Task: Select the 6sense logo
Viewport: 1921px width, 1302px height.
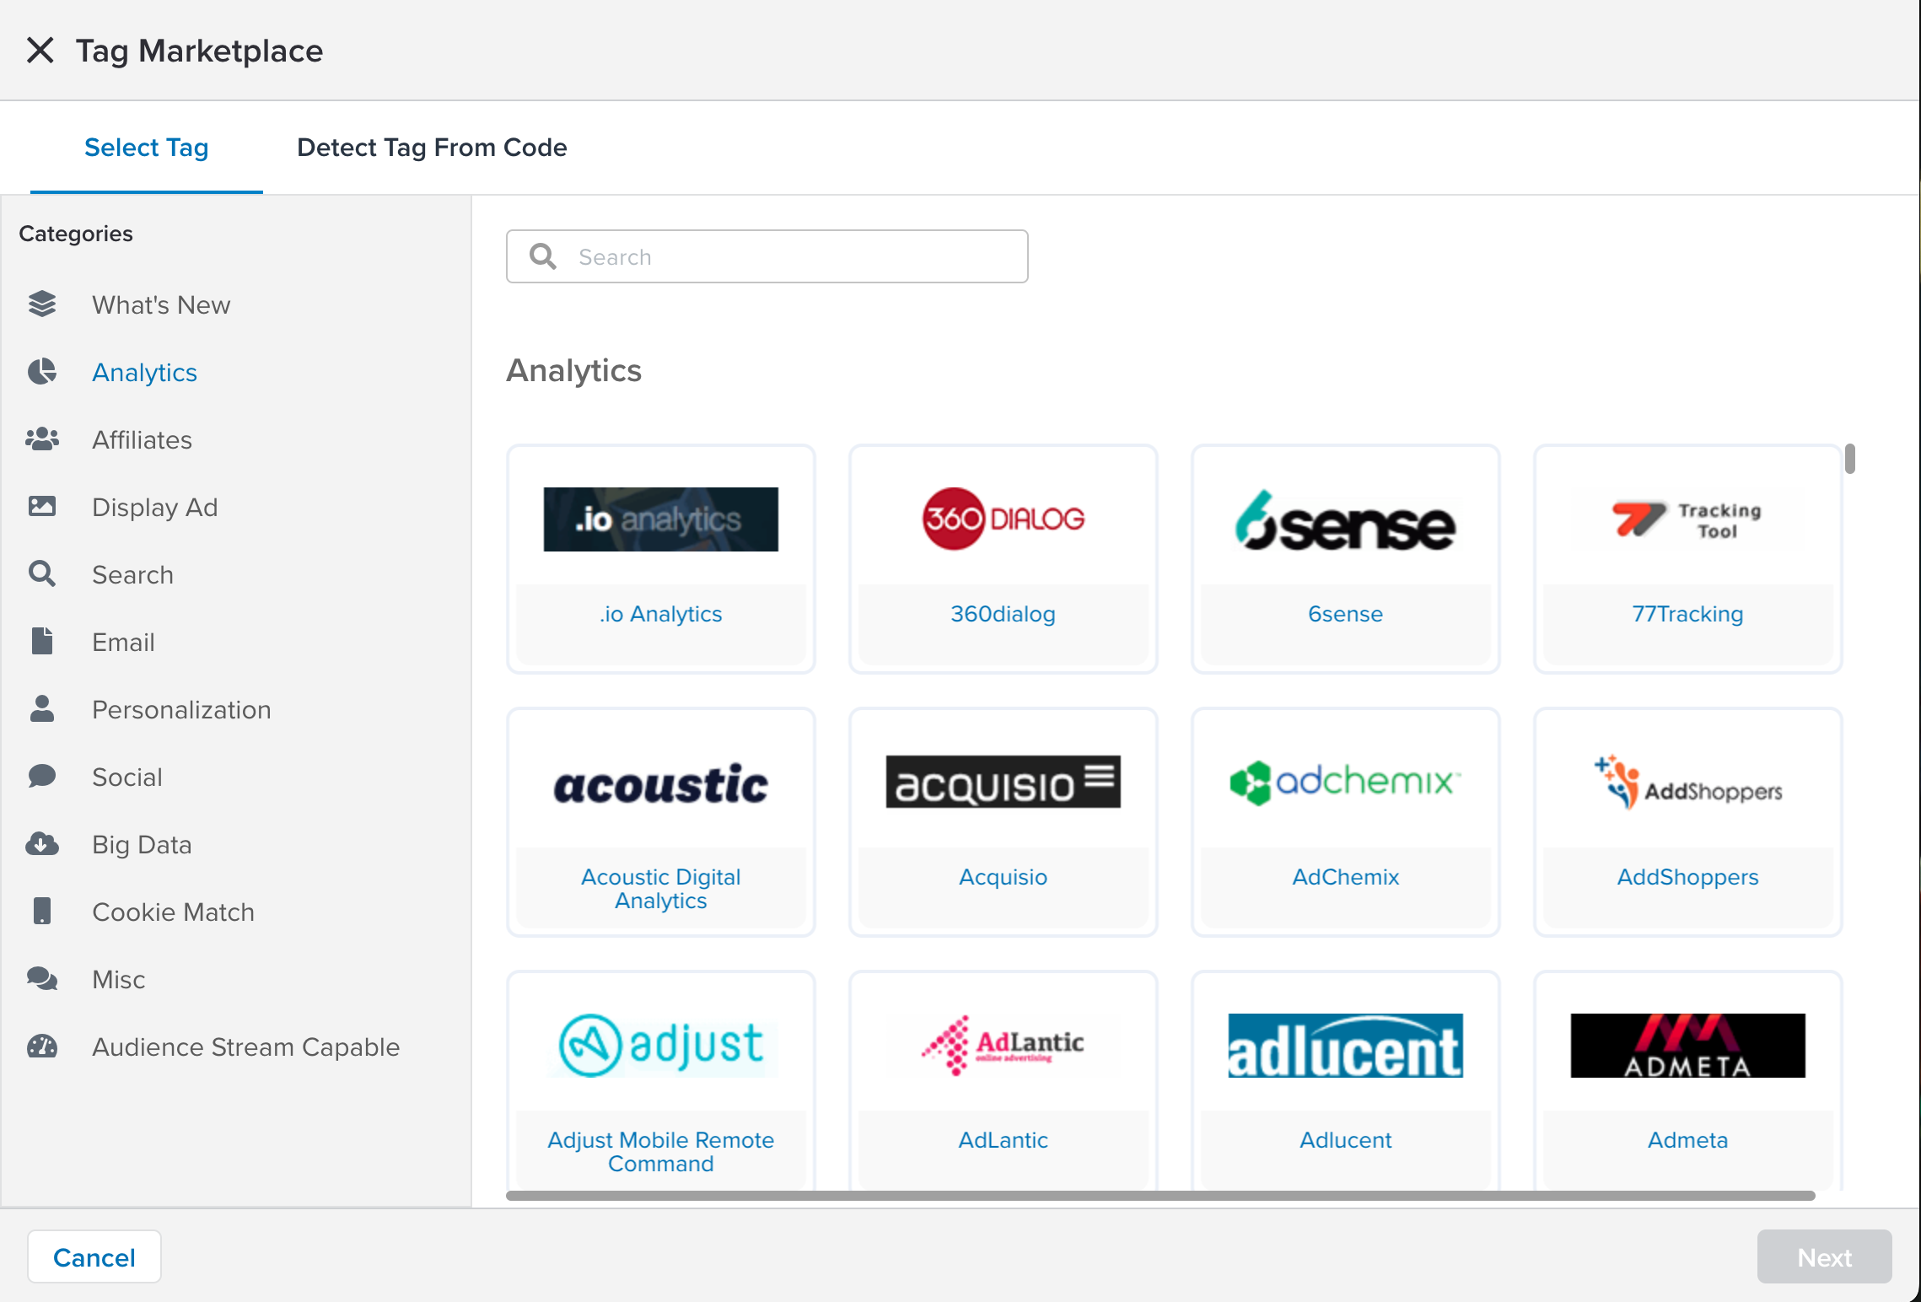Action: 1346,521
